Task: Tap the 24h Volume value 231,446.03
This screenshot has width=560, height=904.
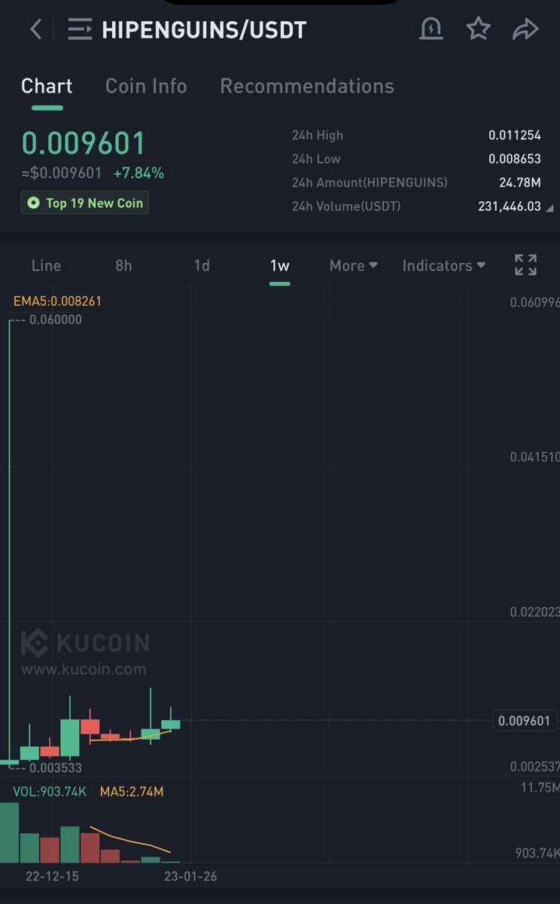Action: coord(510,206)
